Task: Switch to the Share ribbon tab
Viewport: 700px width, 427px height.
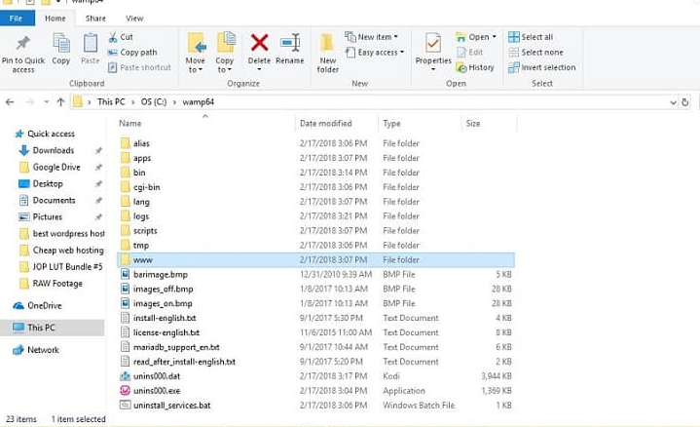Action: tap(95, 19)
